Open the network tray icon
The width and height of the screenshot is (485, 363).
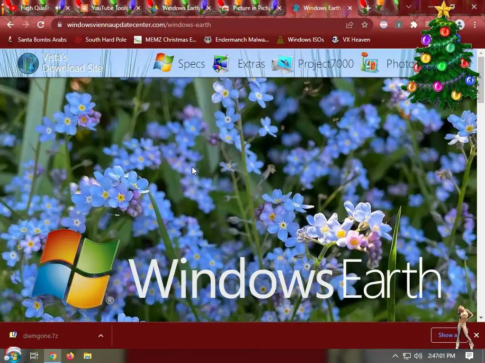(x=406, y=356)
